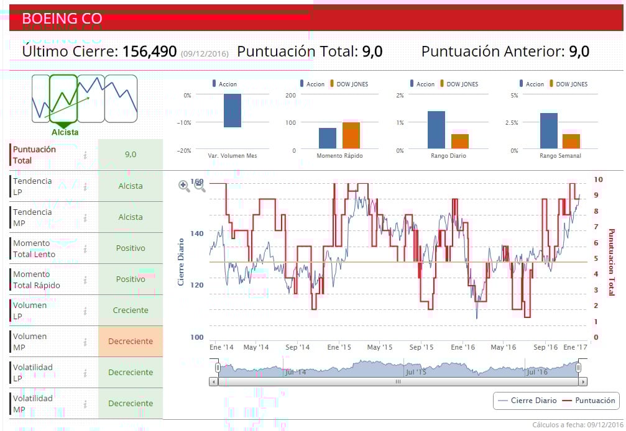Click the Positivo value for Momento Total Lento
Viewport: 626px width, 431px height.
(131, 248)
